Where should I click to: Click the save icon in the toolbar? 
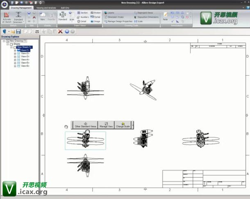(x=18, y=32)
